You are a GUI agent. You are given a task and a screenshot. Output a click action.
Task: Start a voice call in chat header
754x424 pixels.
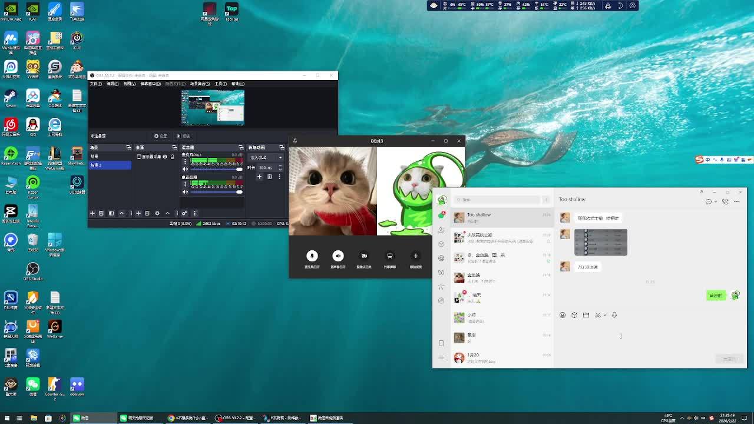click(x=725, y=201)
